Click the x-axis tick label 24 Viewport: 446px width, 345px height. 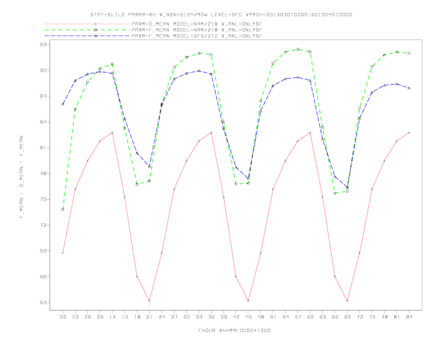(x=162, y=317)
